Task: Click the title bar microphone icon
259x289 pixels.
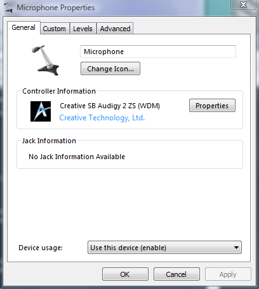Action: click(x=8, y=8)
